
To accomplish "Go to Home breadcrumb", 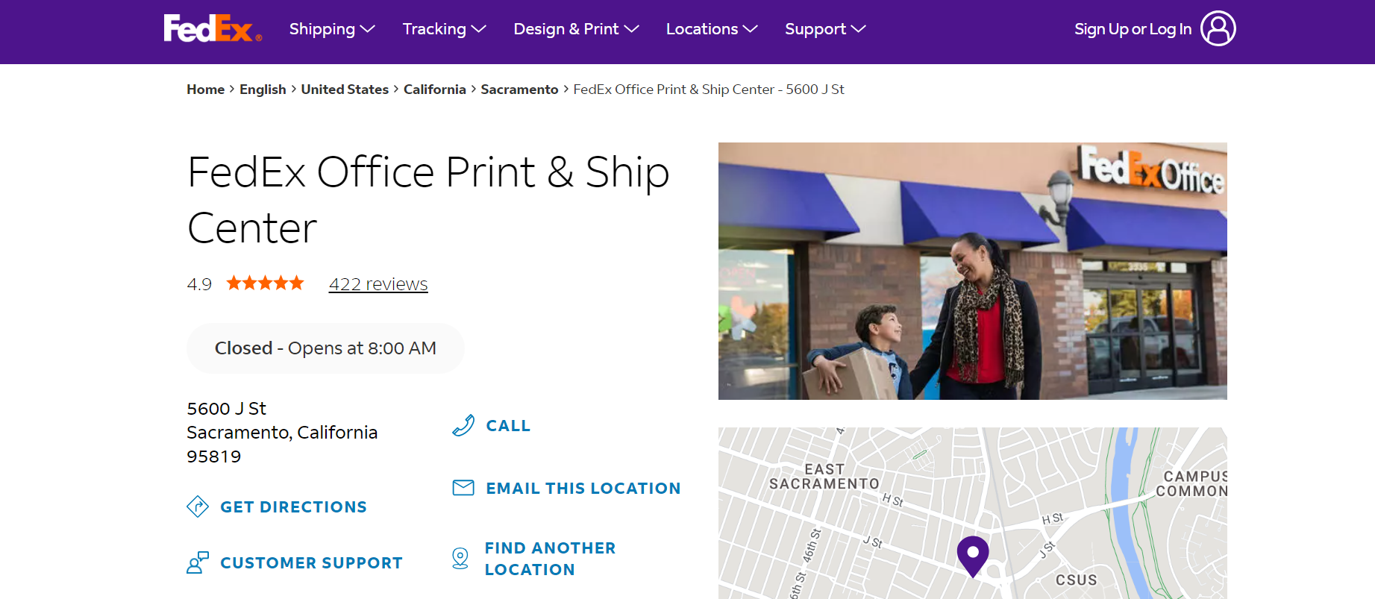I will tap(205, 90).
